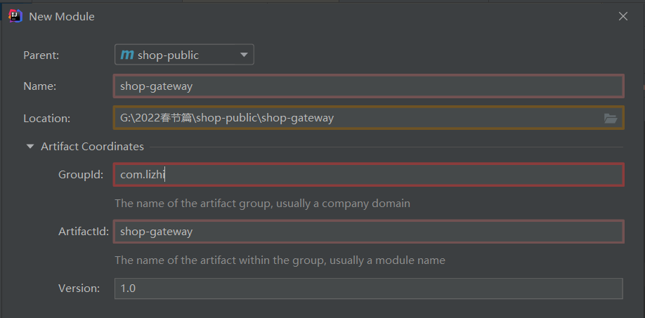Image resolution: width=645 pixels, height=318 pixels.
Task: Click the ArtifactId hint about module name
Action: pyautogui.click(x=280, y=260)
